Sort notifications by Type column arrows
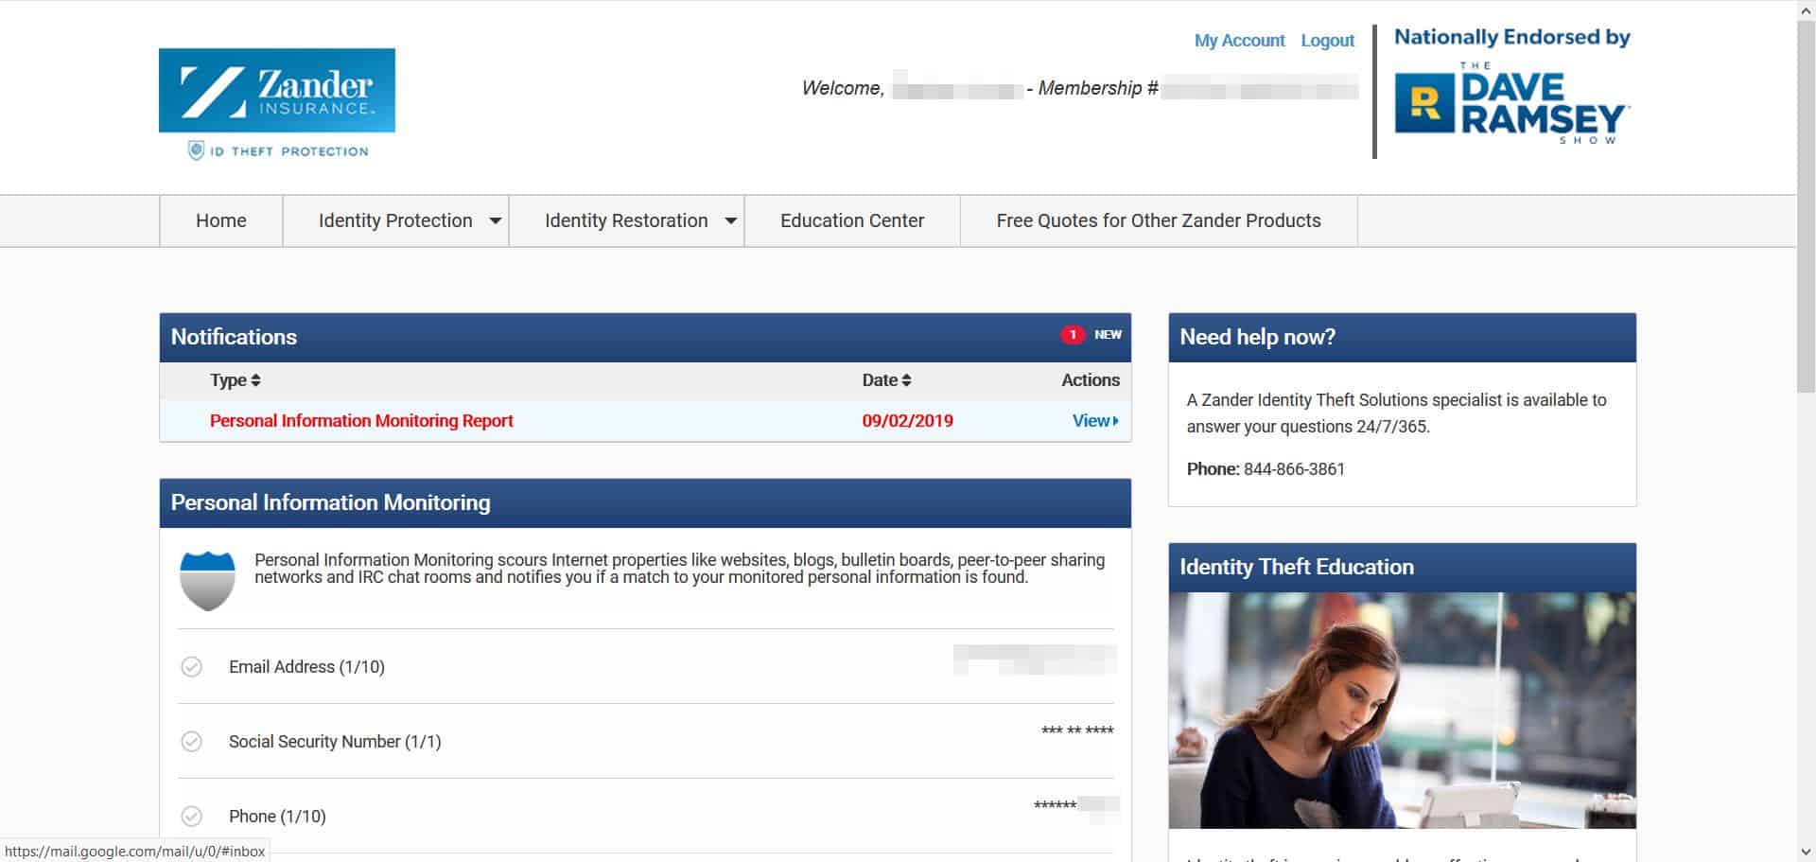1816x862 pixels. pyautogui.click(x=255, y=380)
